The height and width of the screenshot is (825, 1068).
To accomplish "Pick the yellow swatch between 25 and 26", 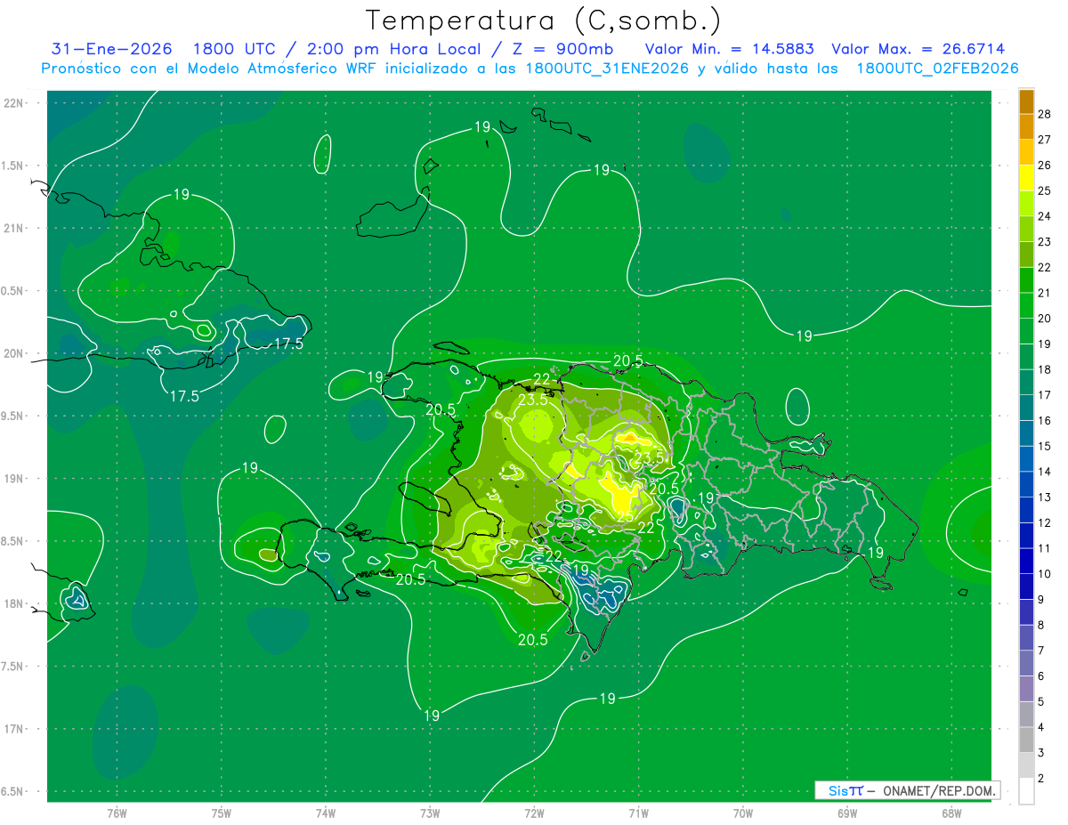I will pos(1026,178).
